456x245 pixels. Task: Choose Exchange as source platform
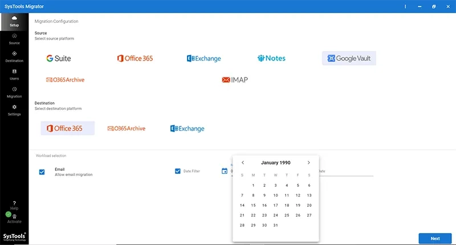[x=203, y=59]
